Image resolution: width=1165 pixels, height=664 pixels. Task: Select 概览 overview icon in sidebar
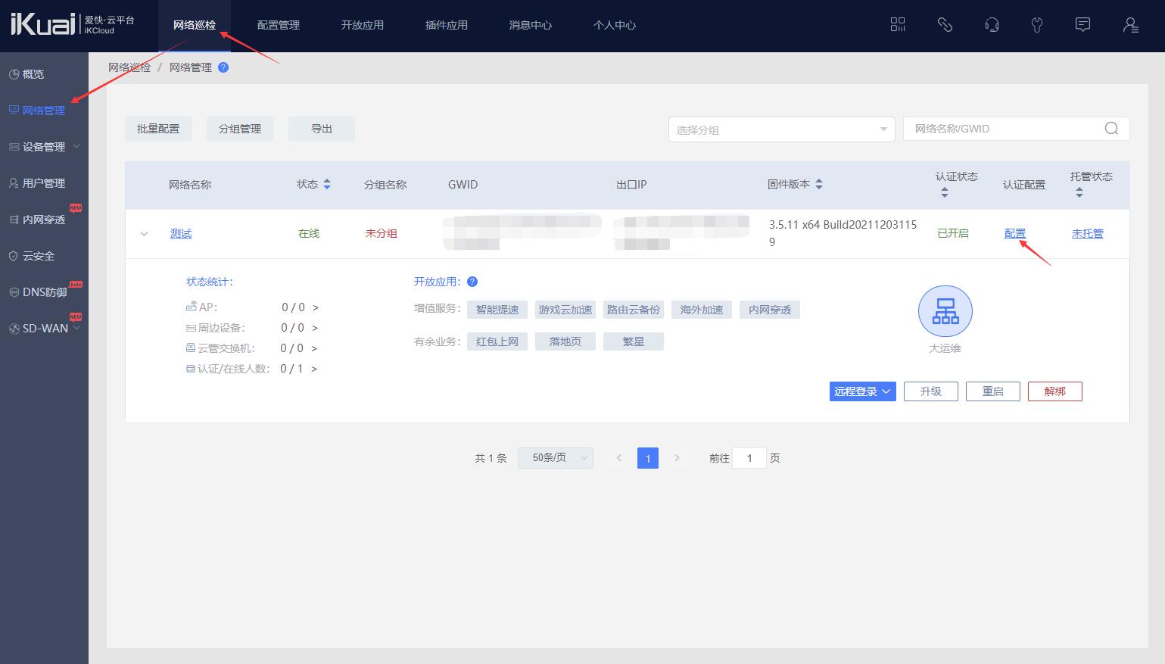tap(14, 73)
